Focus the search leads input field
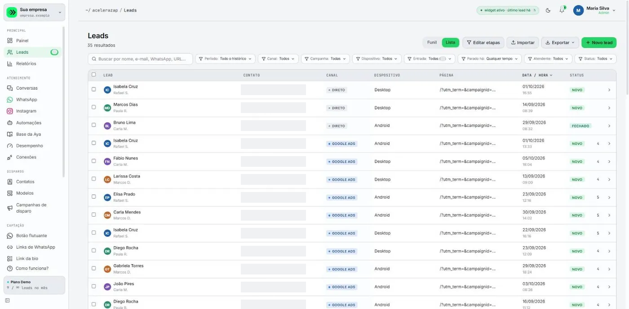The image size is (629, 309). 140,59
